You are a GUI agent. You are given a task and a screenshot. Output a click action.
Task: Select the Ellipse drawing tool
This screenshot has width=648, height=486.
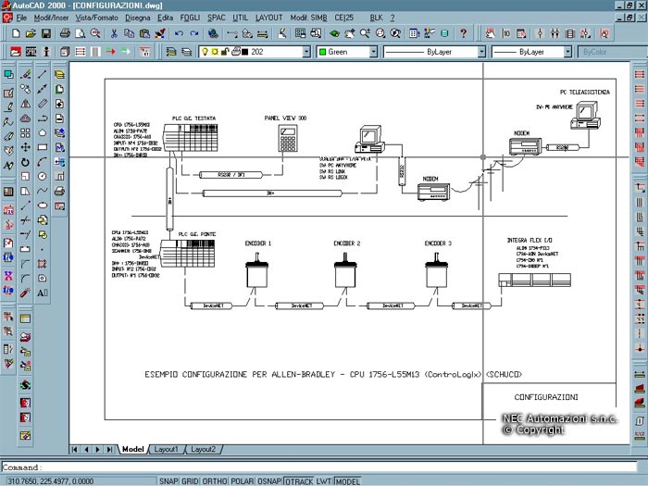point(43,206)
